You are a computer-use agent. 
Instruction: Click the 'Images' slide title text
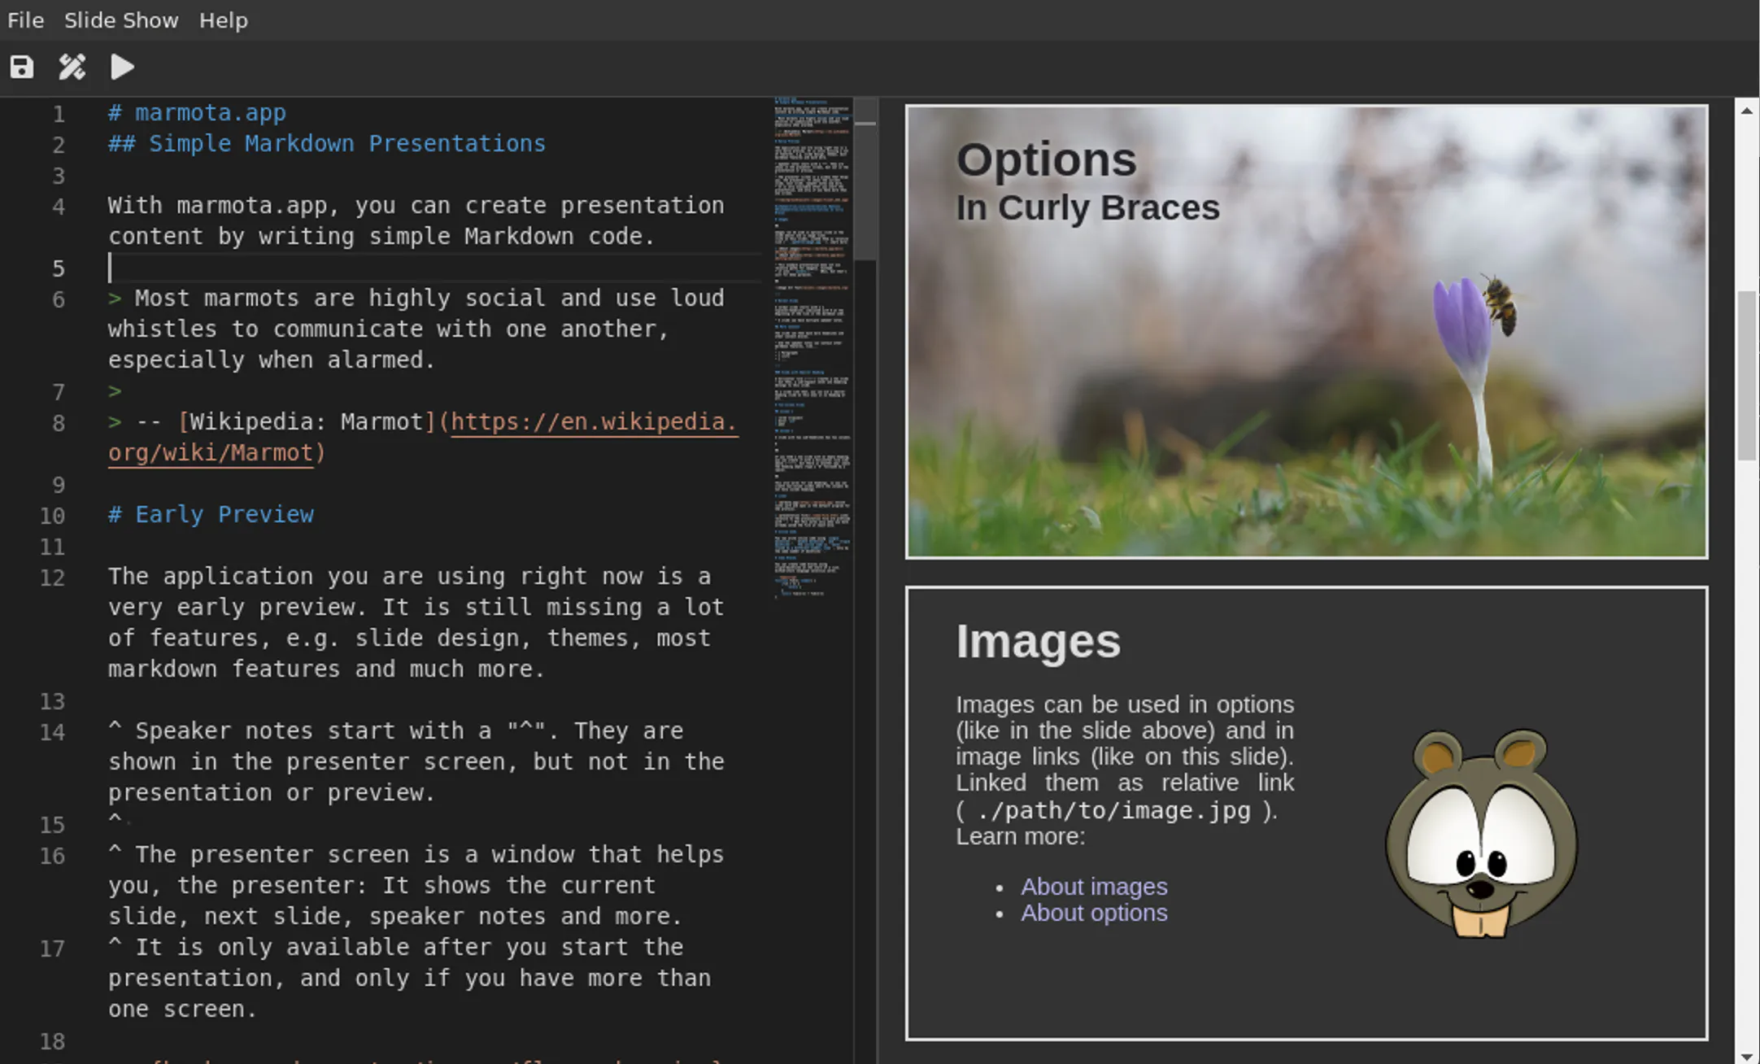[1038, 641]
